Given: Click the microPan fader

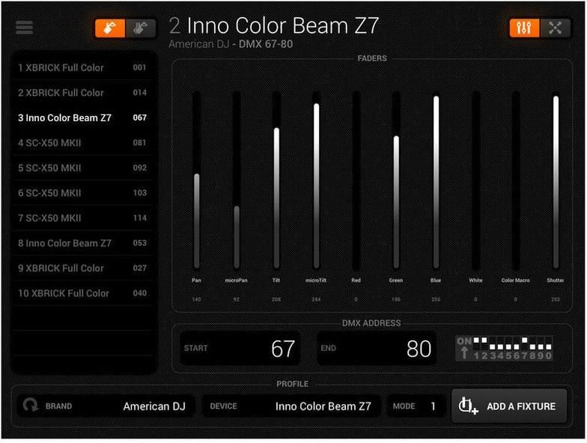Looking at the screenshot, I should tap(237, 180).
